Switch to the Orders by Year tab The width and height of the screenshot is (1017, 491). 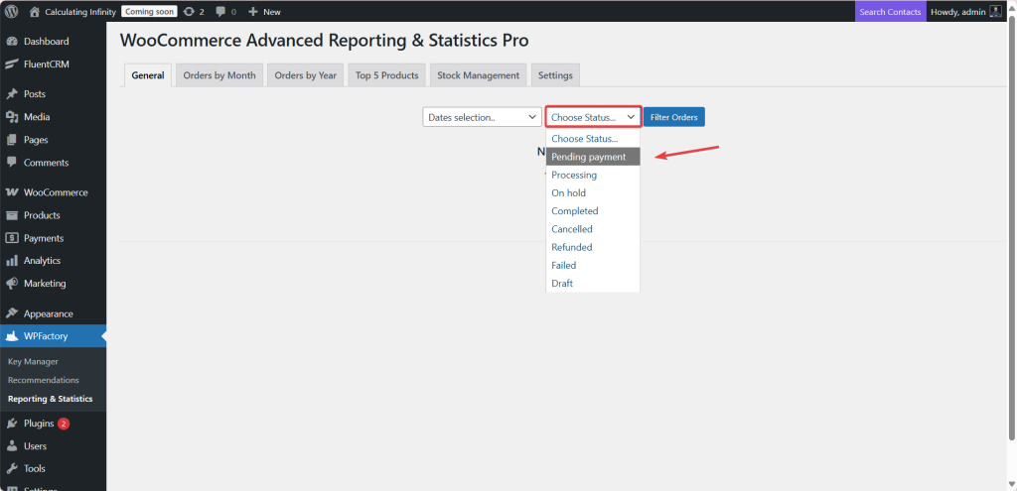(306, 75)
